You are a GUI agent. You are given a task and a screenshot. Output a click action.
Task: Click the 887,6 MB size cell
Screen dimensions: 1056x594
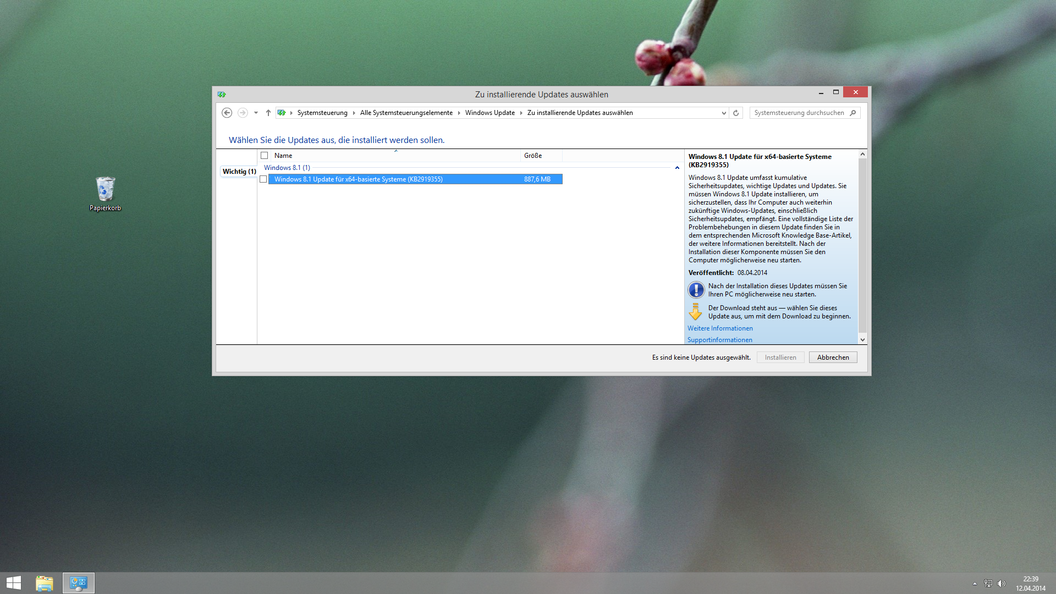point(537,179)
